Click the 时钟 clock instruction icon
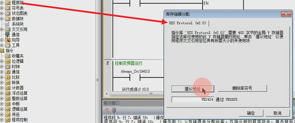 pyautogui.click(x=8, y=66)
